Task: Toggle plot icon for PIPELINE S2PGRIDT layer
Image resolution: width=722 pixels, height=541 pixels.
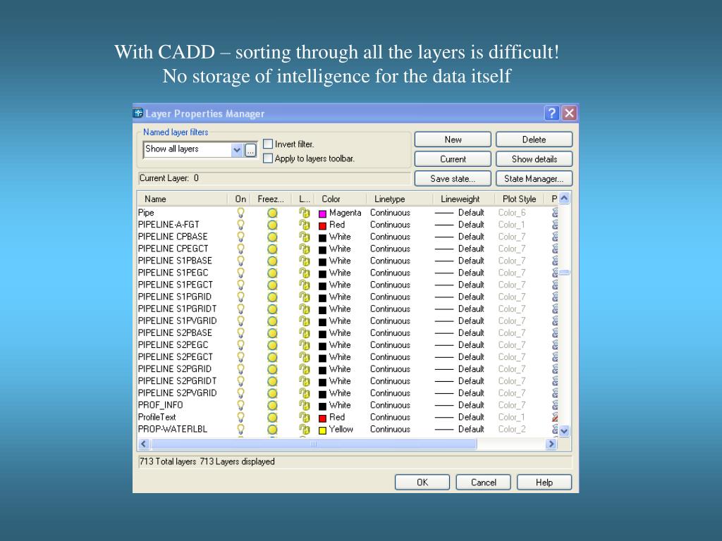Action: tap(555, 381)
